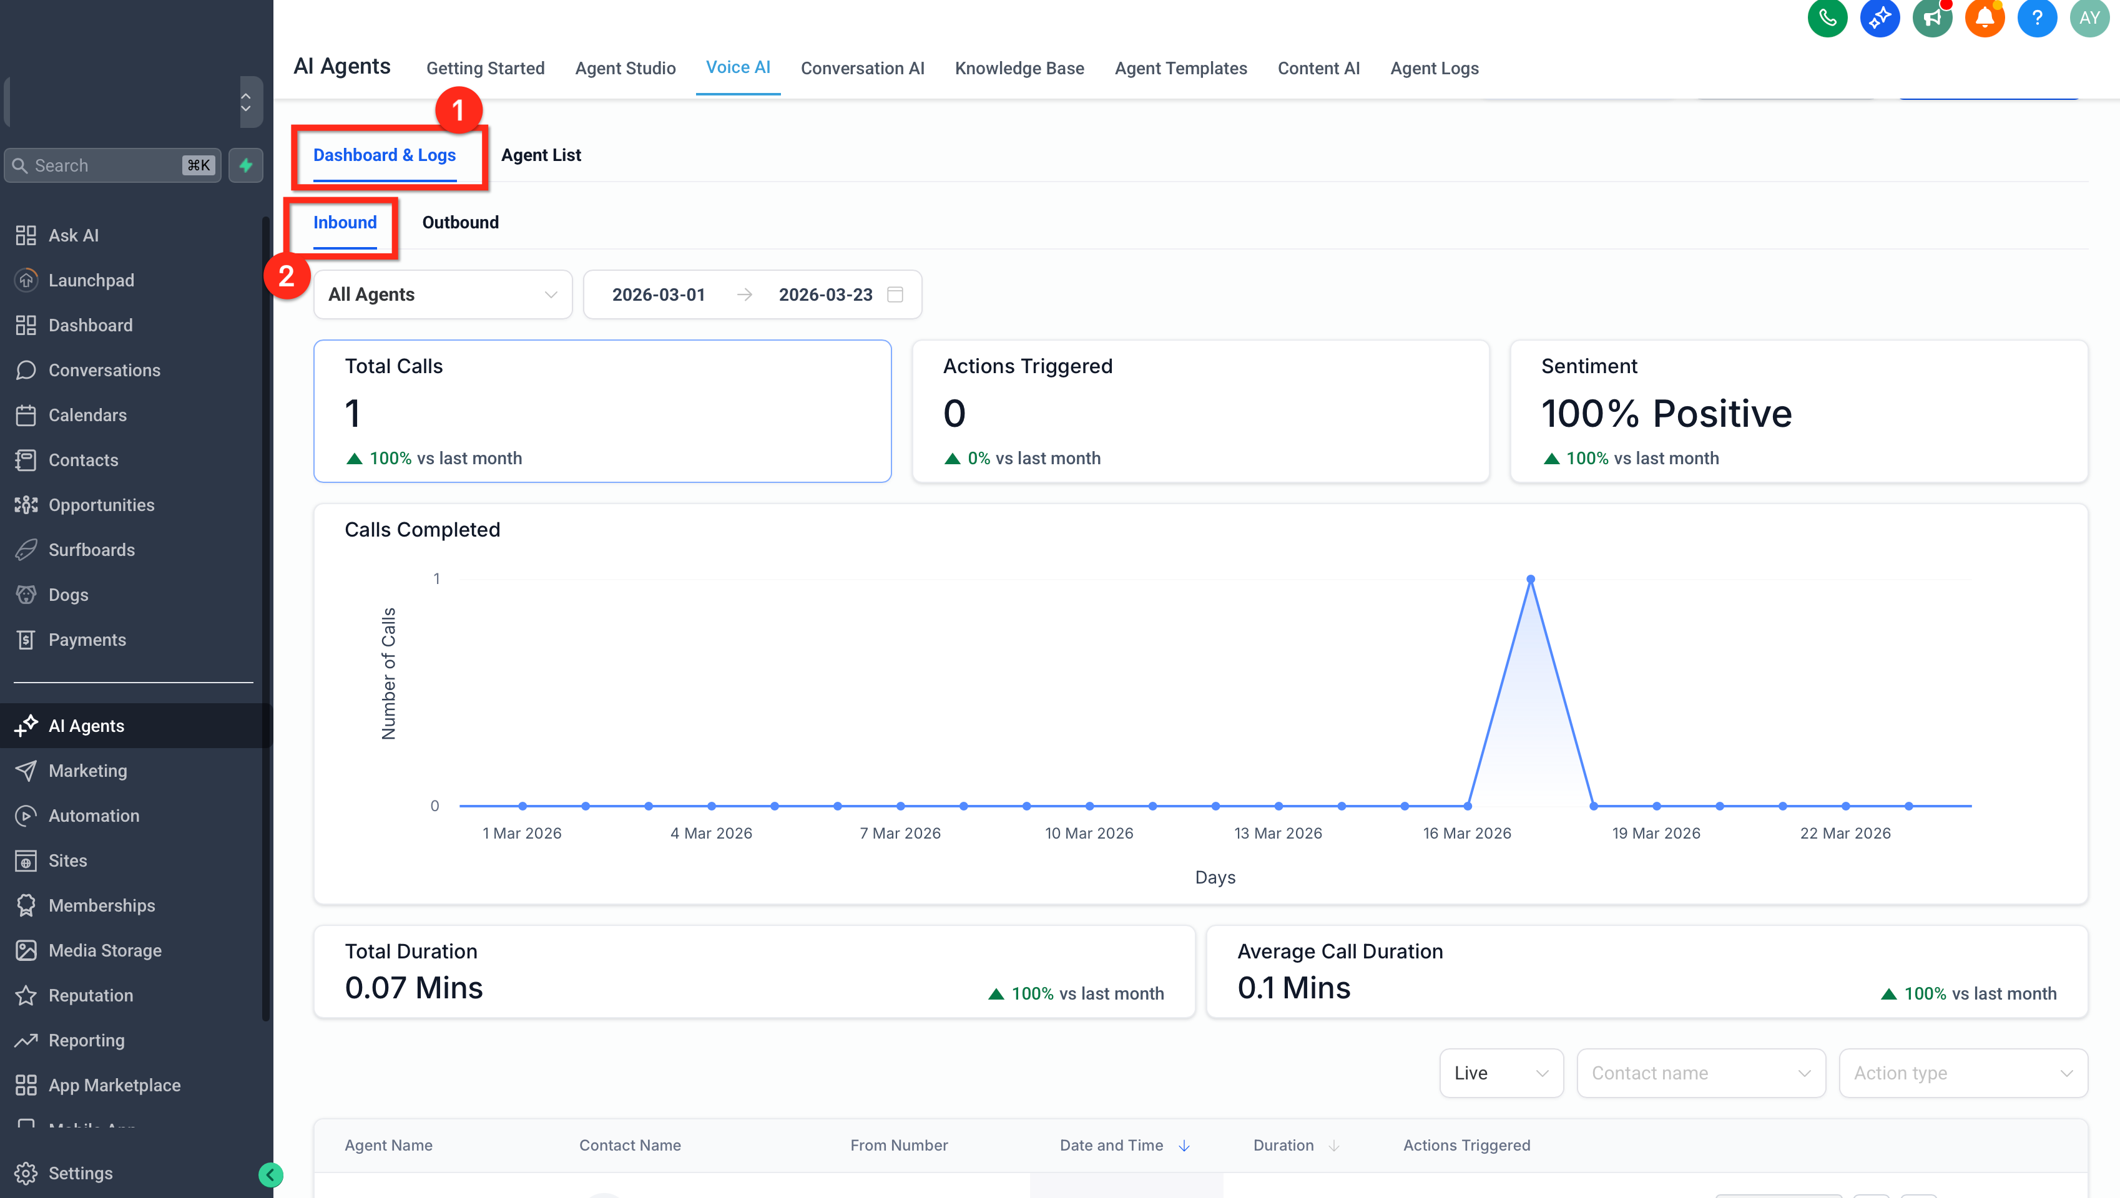Open the Action type dropdown

[1963, 1073]
